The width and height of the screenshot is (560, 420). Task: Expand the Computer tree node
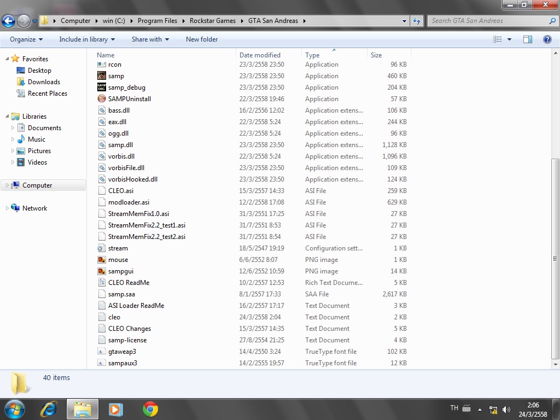pos(7,185)
